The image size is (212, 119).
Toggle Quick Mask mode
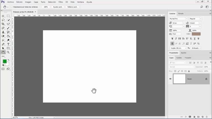pyautogui.click(x=3, y=69)
